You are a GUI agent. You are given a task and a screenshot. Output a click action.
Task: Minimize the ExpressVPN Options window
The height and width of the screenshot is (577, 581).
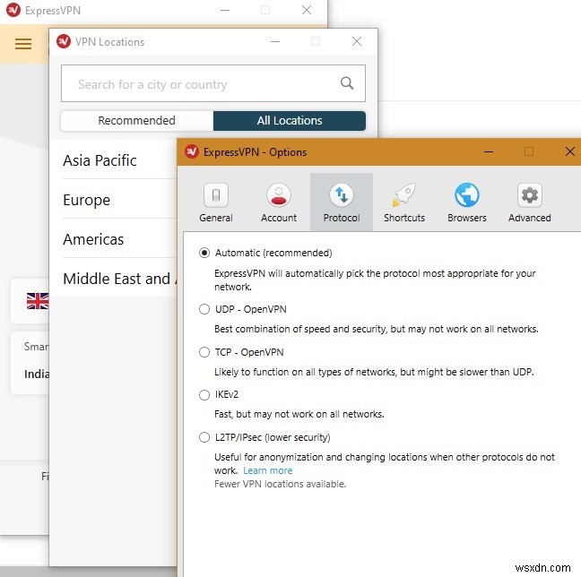(489, 151)
